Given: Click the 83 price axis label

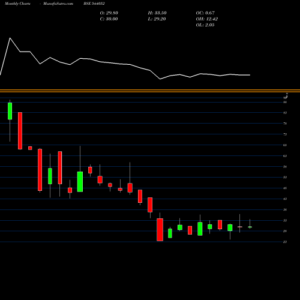Looking at the screenshot, I should tap(285, 113).
